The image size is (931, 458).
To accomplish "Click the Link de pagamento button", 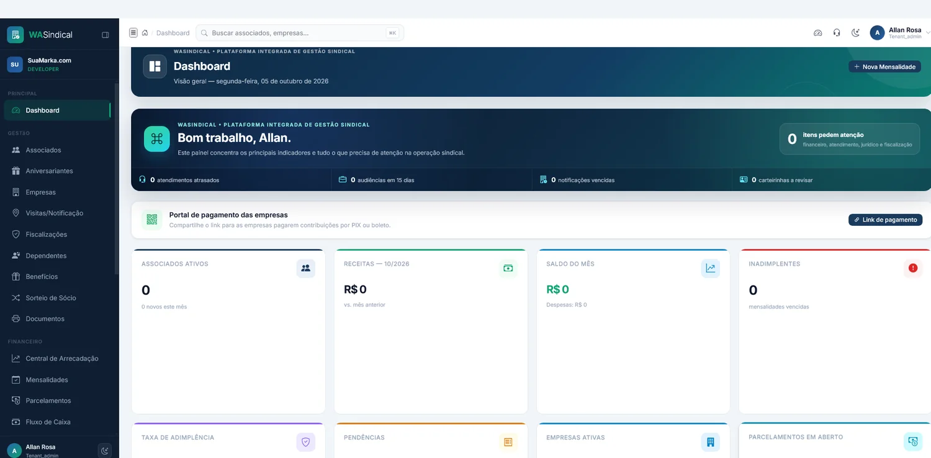I will point(885,220).
